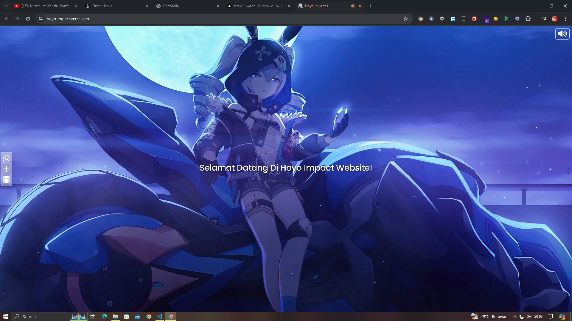Mute the website sound with the speaker button
This screenshot has height=321, width=572.
(562, 34)
